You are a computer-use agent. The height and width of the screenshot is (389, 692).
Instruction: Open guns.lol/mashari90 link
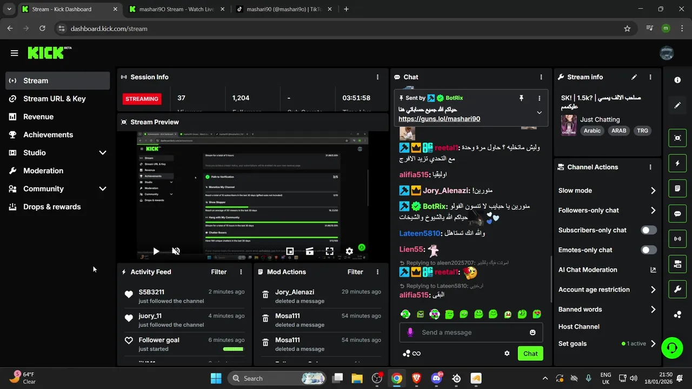(439, 119)
